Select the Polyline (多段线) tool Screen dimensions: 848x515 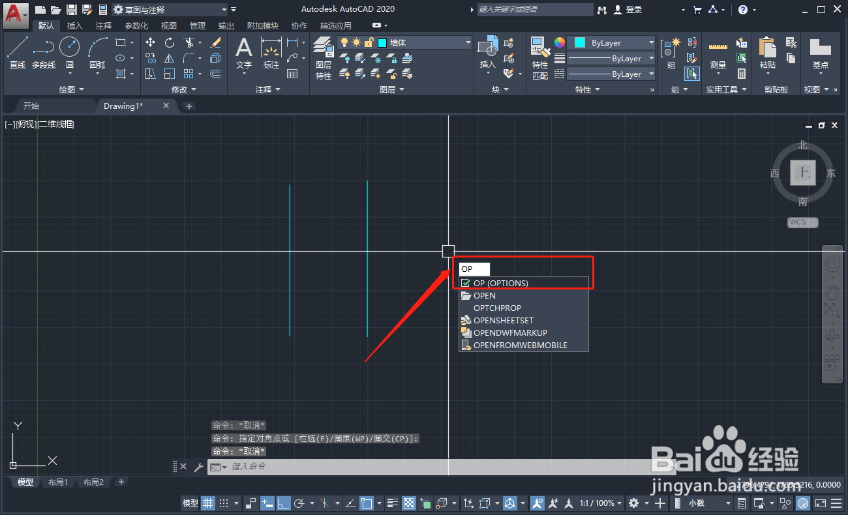(x=44, y=52)
